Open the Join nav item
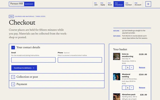 (96, 4)
